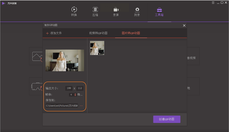The width and height of the screenshot is (229, 132).
Task: Click the 保存到 save path field
Action: tap(62, 106)
